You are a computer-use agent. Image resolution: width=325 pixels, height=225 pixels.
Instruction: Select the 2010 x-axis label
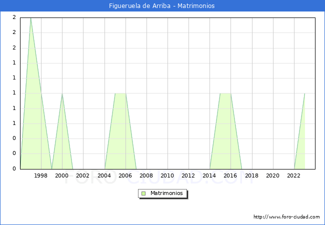pyautogui.click(x=167, y=175)
